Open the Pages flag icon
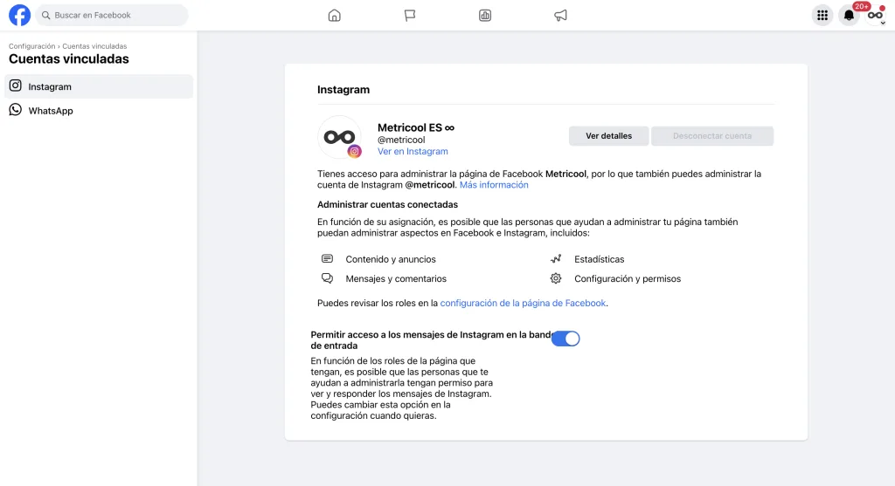Screen dimensions: 895x486 (x=410, y=16)
